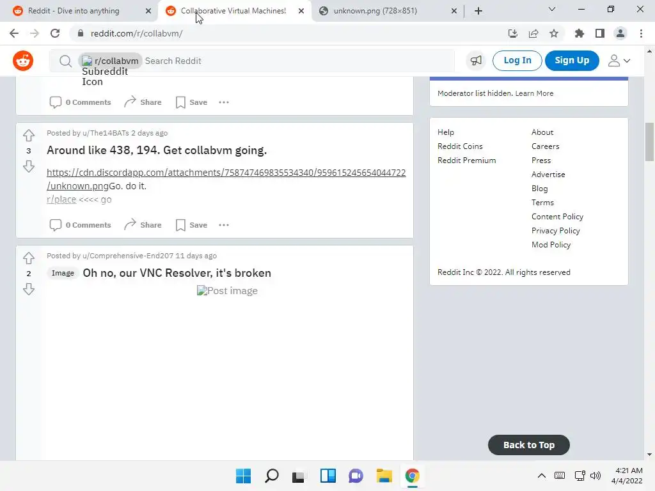Open comments on the topmost partially shown post
The height and width of the screenshot is (491, 655).
coord(80,102)
